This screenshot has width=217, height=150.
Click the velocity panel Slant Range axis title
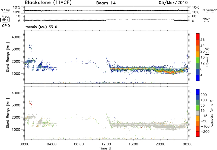tap(8, 113)
